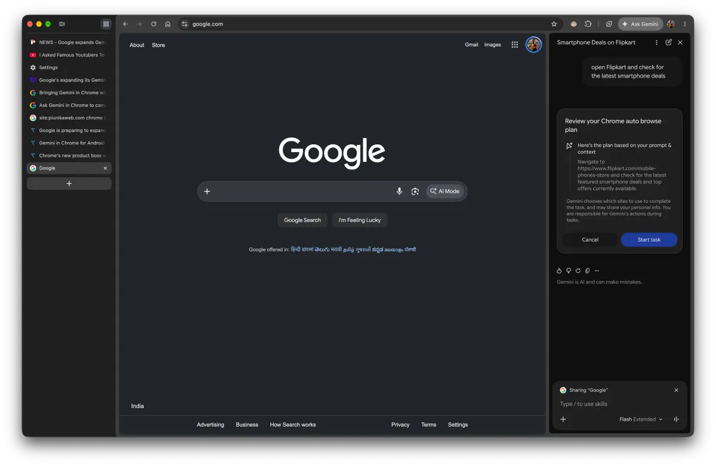
Task: Give thumbs up to Gemini response
Action: tap(559, 270)
